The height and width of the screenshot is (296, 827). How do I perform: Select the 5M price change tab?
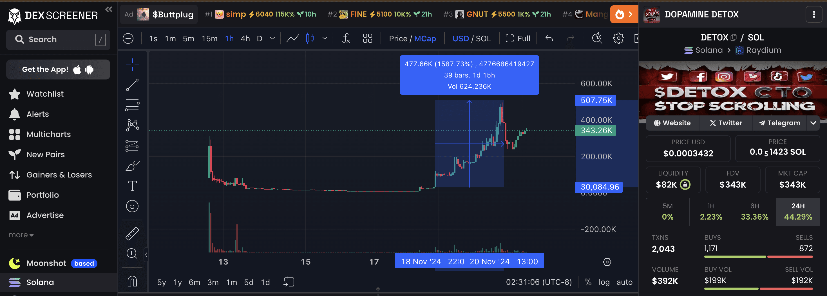click(667, 212)
